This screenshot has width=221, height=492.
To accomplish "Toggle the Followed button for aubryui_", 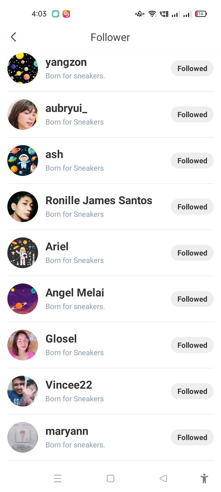I will pyautogui.click(x=192, y=114).
